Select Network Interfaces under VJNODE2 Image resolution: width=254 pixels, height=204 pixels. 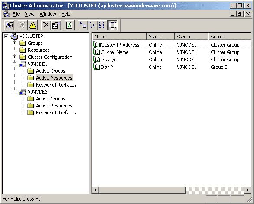point(56,113)
